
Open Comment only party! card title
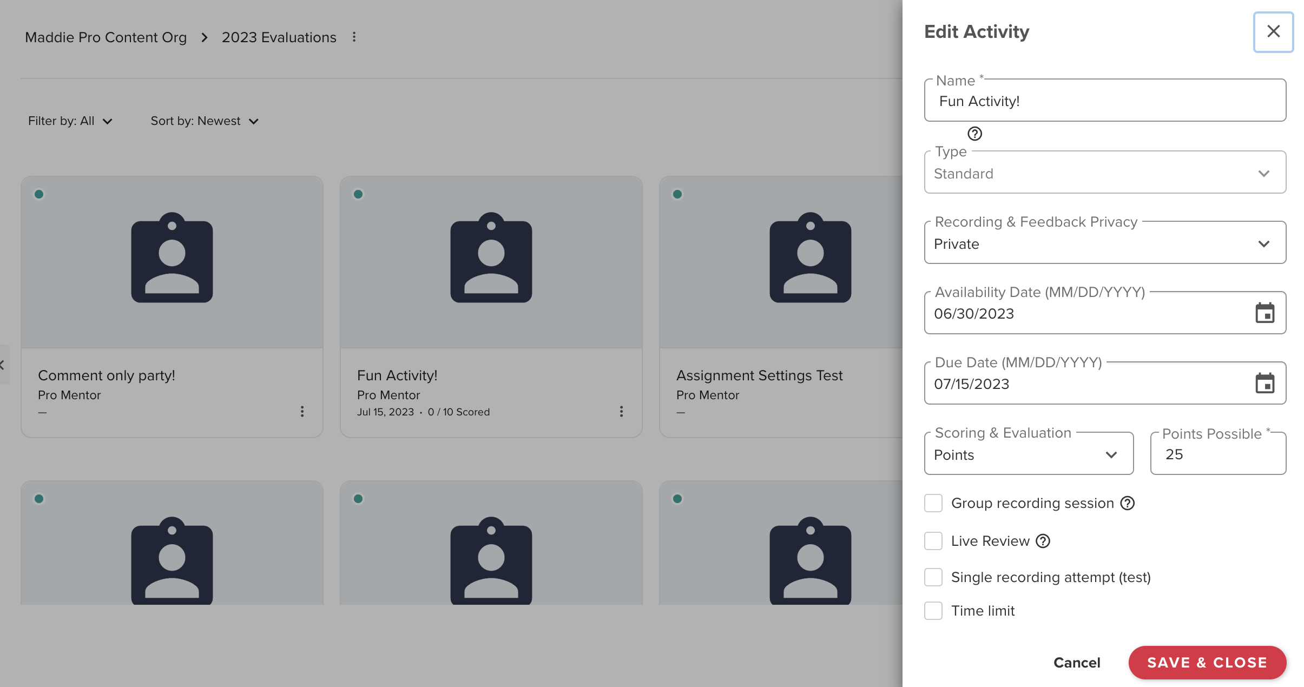(x=107, y=375)
